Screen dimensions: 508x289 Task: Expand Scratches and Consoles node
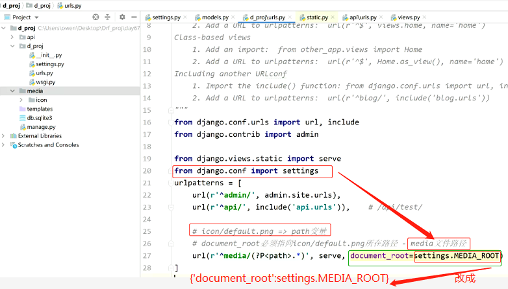click(x=3, y=145)
